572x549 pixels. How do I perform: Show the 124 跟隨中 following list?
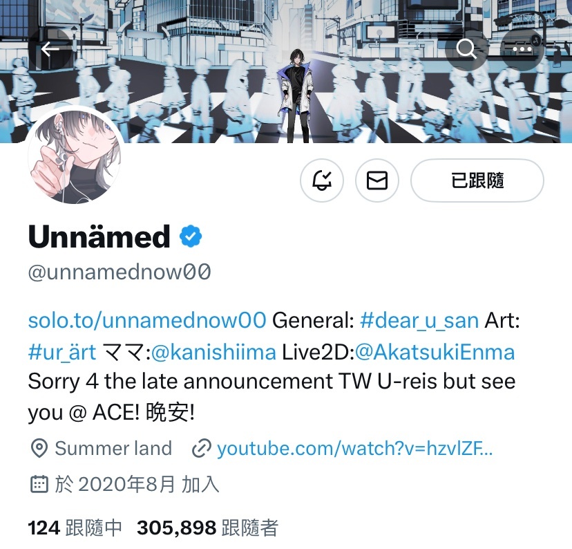[75, 528]
